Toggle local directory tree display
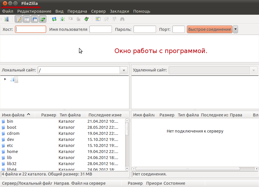This screenshot has width=259, height=187. click(x=27, y=19)
